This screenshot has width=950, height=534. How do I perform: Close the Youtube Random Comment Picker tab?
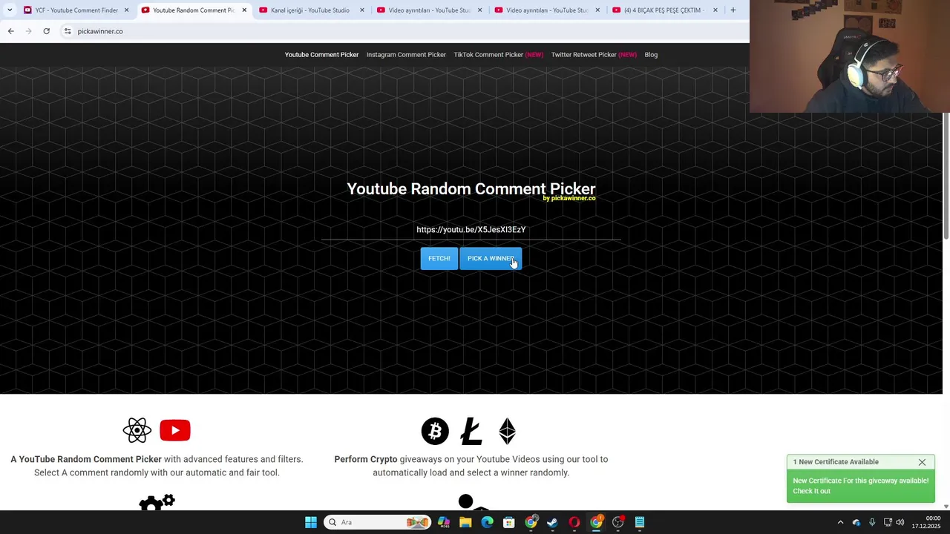(244, 10)
